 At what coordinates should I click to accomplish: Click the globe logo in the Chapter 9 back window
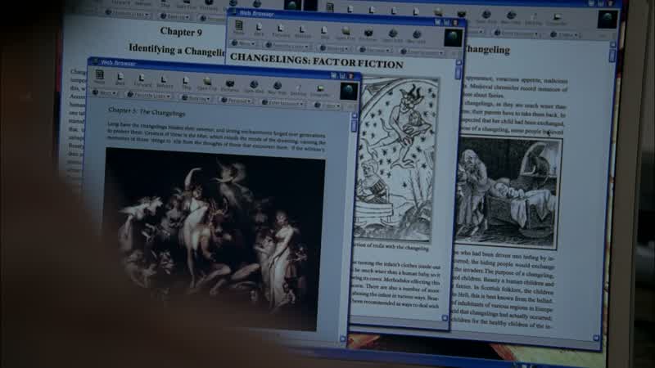[x=608, y=20]
